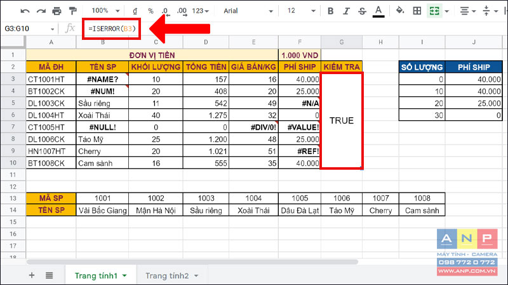Image resolution: width=508 pixels, height=285 pixels.
Task: Click cell with #VALUE! error
Action: click(300, 127)
